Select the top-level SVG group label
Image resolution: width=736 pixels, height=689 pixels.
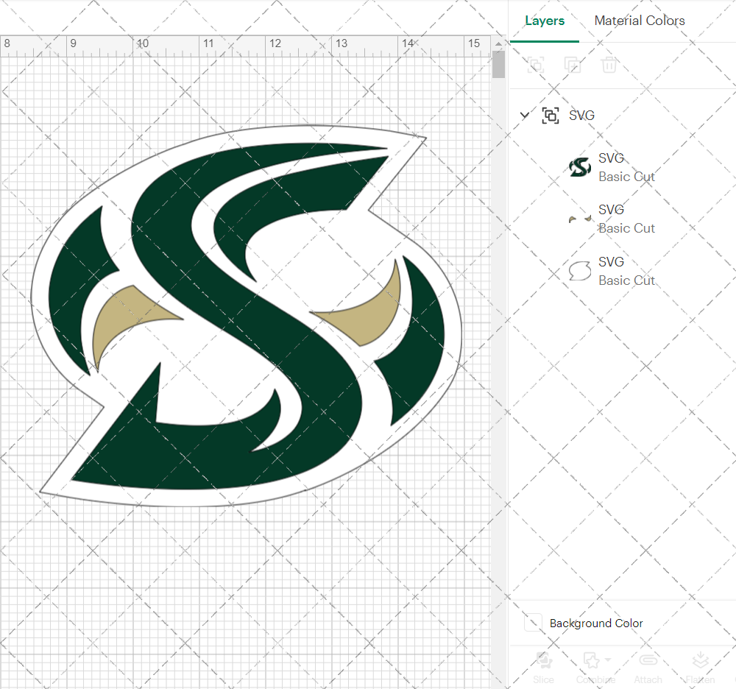[x=581, y=115]
